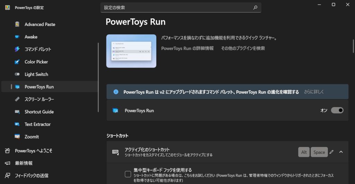Open PowerToys へようこそ page
This screenshot has height=184, width=355.
pyautogui.click(x=33, y=151)
